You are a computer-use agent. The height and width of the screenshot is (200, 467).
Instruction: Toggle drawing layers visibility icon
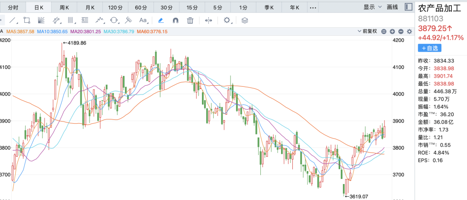(245, 20)
